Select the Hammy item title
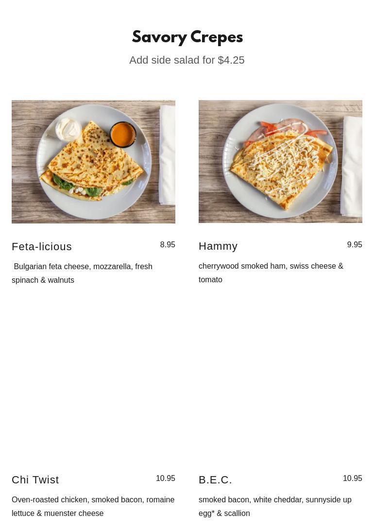Screen dimensions: 374x531 tap(218, 246)
